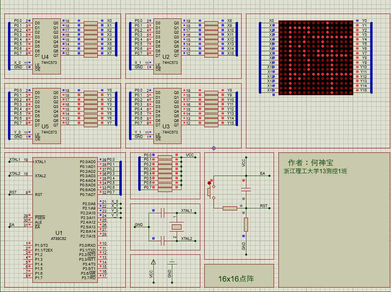Click the XTAL1 terminal label left of U1
This screenshot has height=292, width=391.
point(15,159)
